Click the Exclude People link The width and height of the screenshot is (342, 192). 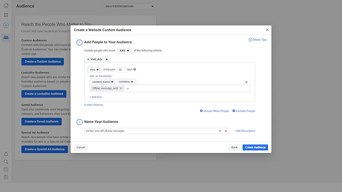(244, 111)
